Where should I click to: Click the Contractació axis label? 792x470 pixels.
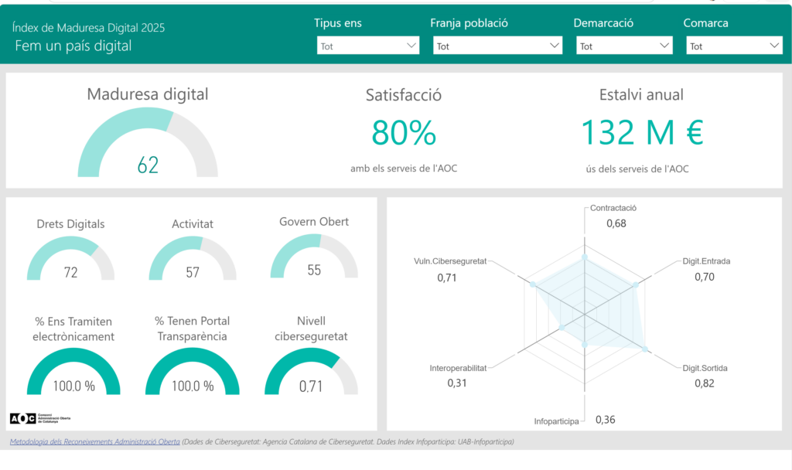pos(613,208)
